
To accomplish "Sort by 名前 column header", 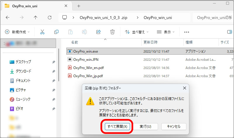I will coord(74,42).
